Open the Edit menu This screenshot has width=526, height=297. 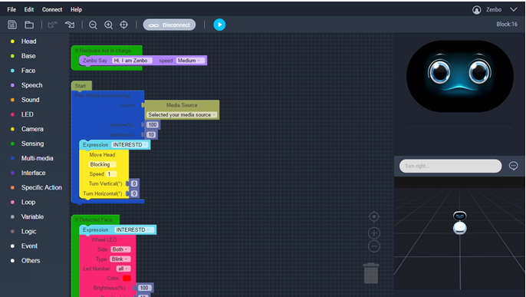29,10
